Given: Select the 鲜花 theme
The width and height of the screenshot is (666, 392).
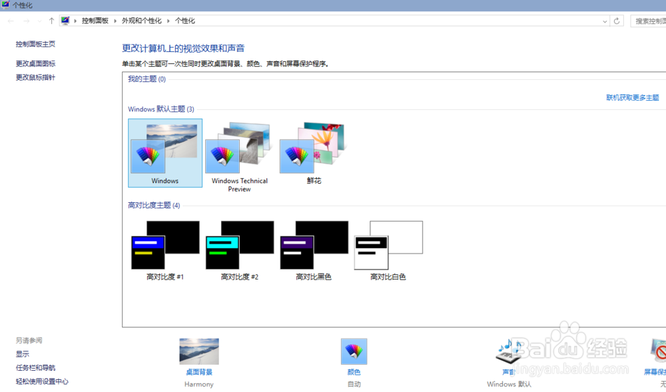Looking at the screenshot, I should point(314,153).
